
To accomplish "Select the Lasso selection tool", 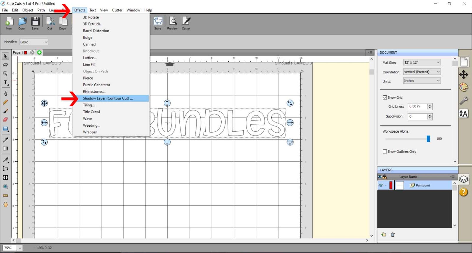I will (5, 65).
